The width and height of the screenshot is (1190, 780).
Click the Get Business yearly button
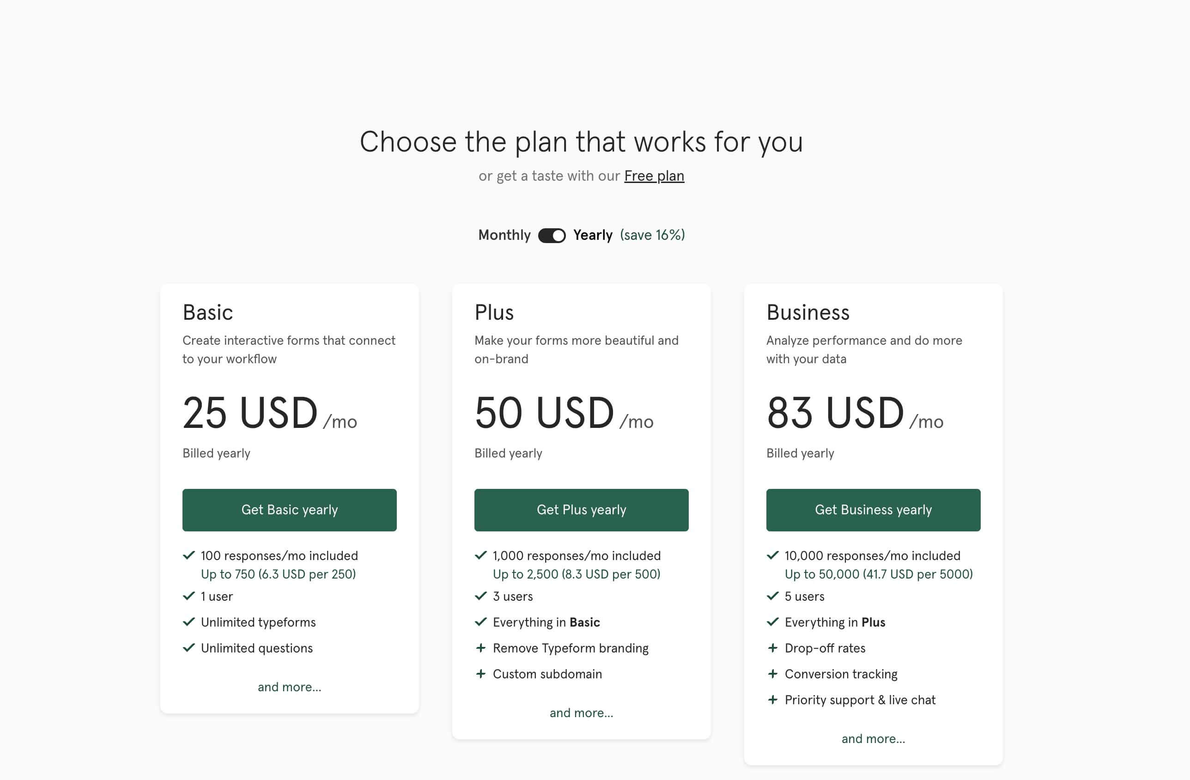873,510
